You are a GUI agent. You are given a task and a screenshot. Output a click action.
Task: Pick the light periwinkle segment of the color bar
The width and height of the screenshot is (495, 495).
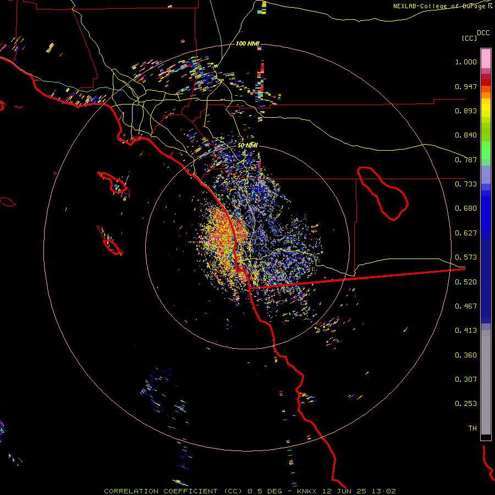coord(486,175)
